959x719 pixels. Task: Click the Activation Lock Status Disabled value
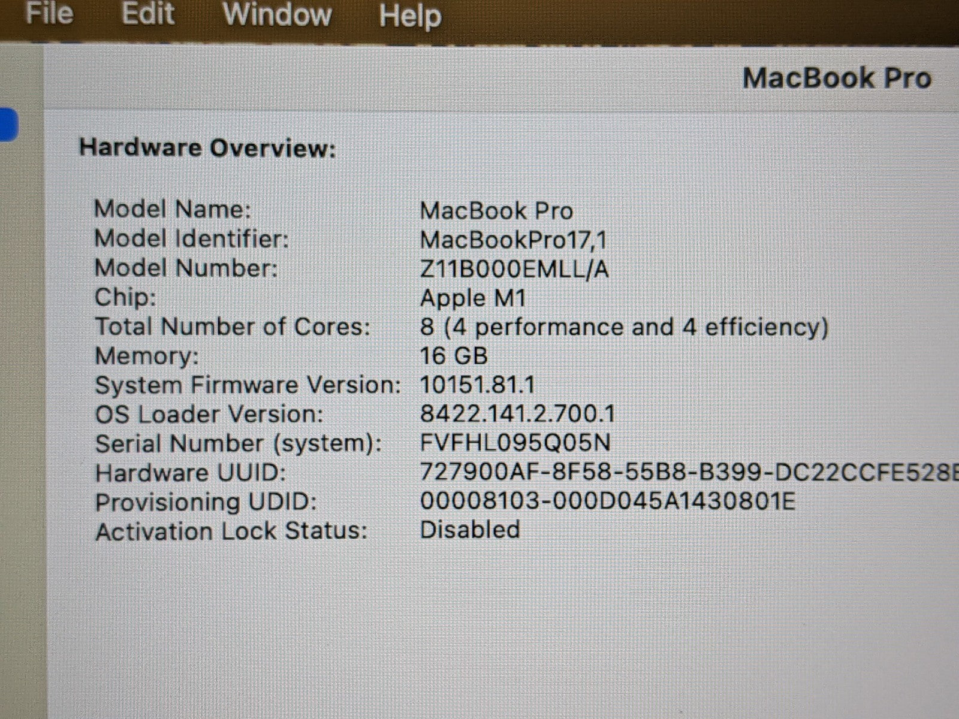coord(470,530)
